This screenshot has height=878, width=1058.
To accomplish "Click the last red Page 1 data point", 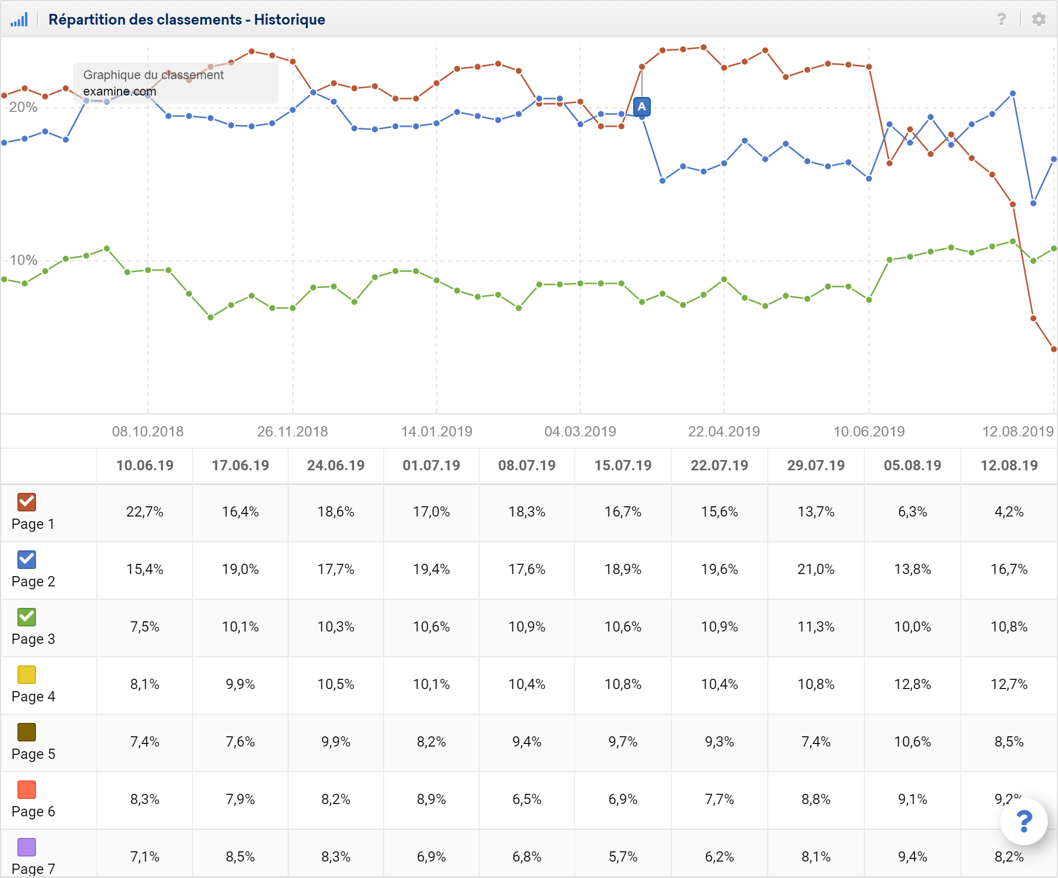I will (x=1053, y=349).
